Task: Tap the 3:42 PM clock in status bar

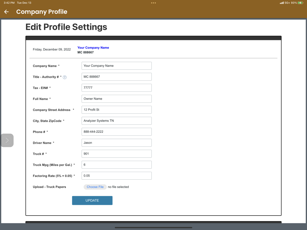Action: click(x=9, y=3)
